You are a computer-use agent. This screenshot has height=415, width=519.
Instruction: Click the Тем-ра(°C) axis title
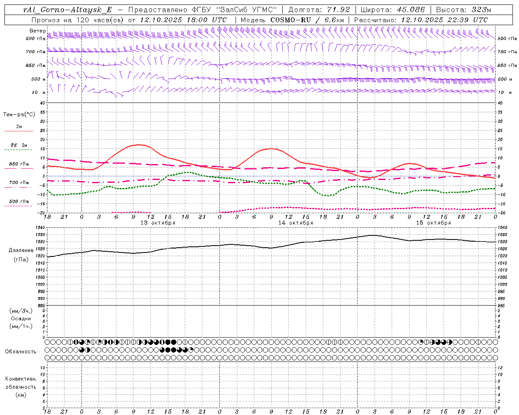[19, 115]
